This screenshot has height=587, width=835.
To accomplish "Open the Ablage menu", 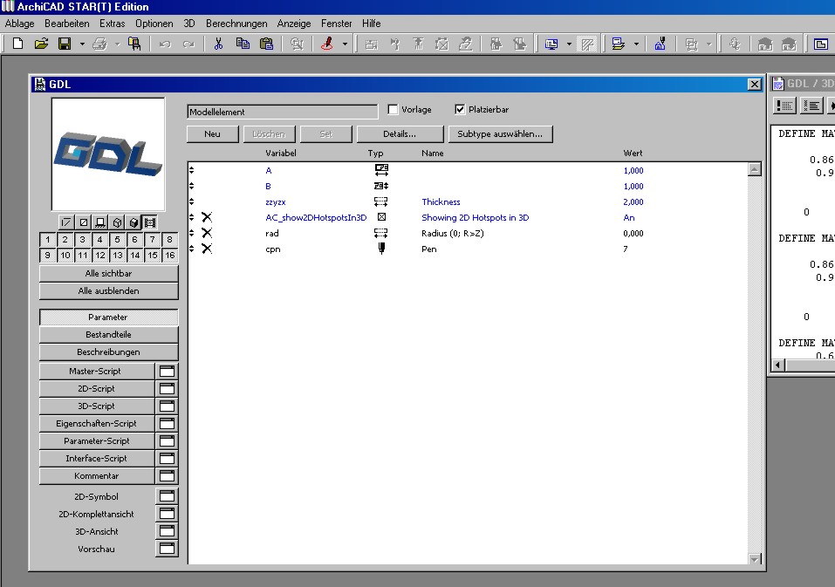I will pyautogui.click(x=20, y=24).
